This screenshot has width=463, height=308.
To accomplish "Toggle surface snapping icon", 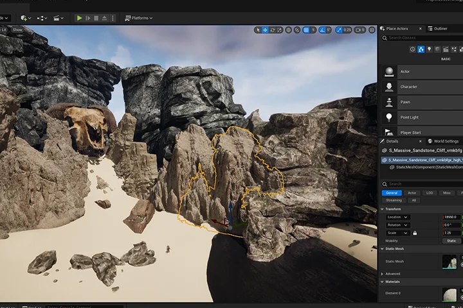I will tap(297, 30).
